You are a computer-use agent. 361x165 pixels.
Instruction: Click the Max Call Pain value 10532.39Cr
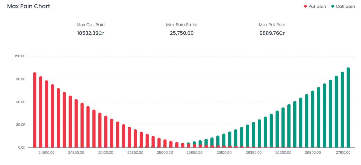pos(91,33)
